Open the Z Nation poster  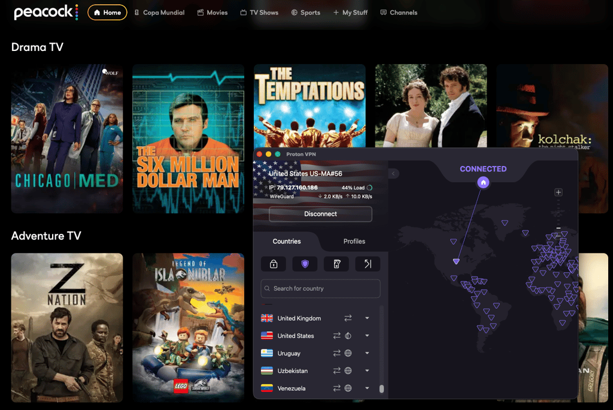point(67,327)
